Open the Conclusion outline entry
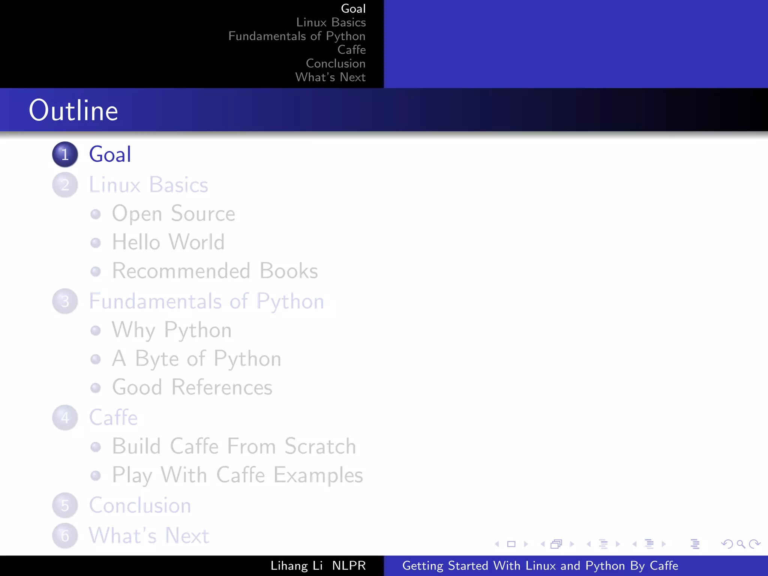The width and height of the screenshot is (768, 576). click(x=140, y=505)
